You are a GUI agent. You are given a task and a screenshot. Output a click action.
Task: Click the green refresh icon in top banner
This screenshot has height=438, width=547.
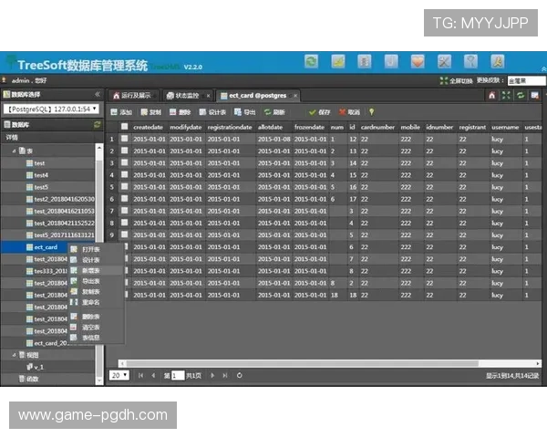click(311, 62)
